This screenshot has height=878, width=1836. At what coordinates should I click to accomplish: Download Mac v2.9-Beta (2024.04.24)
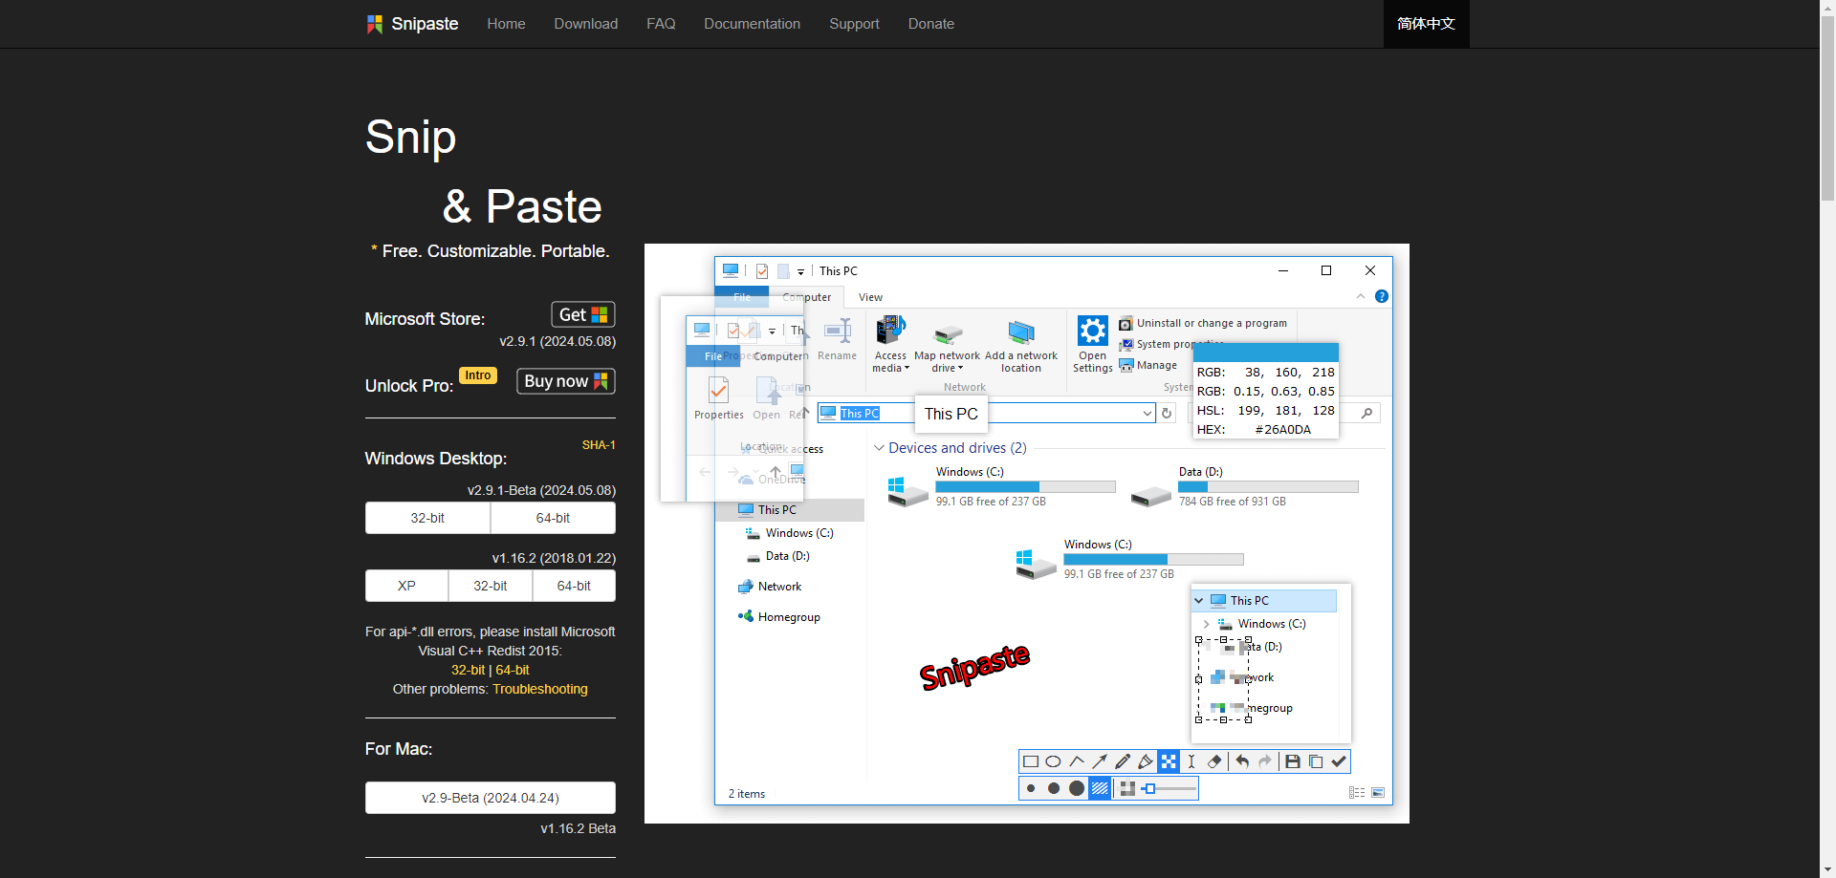click(491, 798)
